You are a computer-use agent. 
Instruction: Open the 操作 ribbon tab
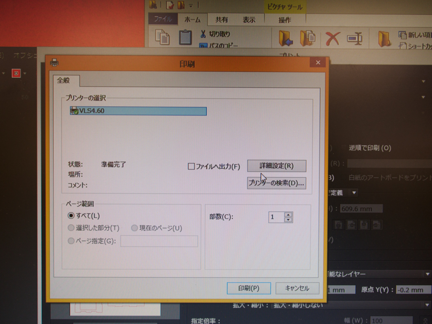tap(285, 20)
